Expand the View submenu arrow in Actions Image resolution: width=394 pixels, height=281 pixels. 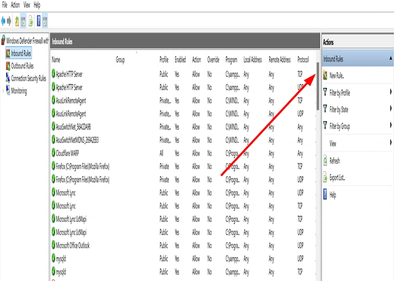[x=391, y=143]
